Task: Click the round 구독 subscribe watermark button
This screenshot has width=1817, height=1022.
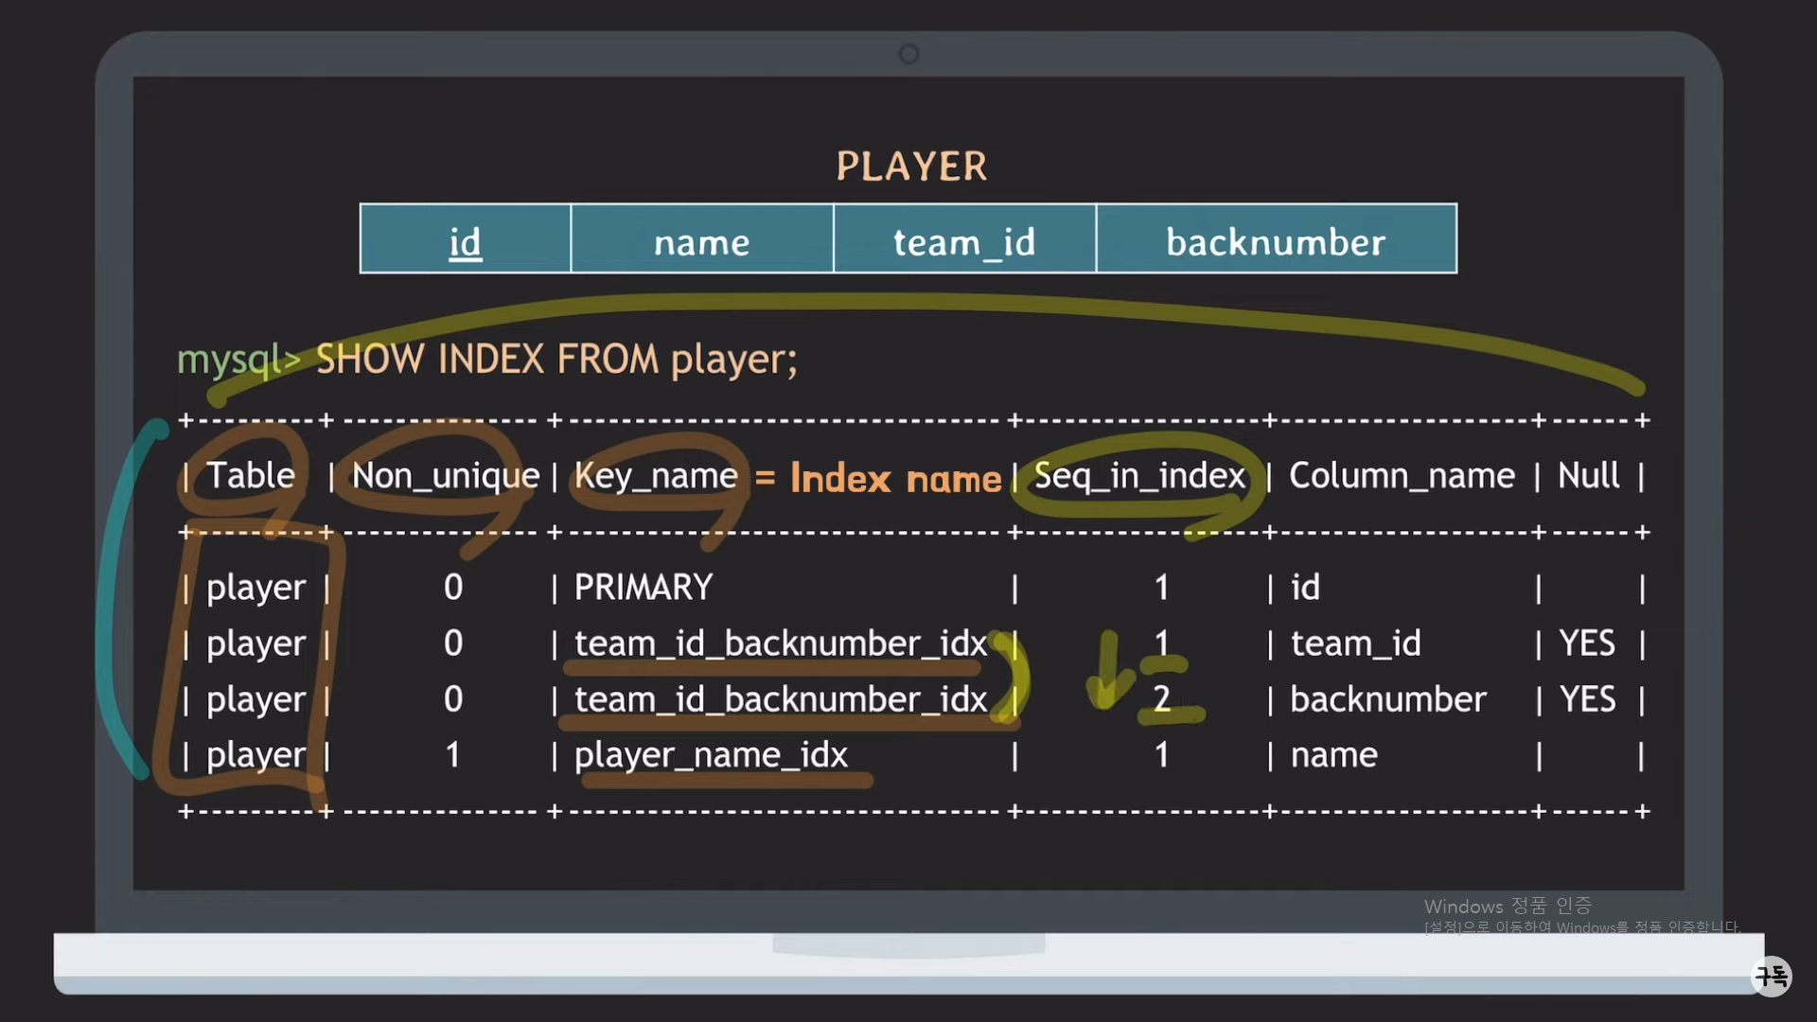Action: [1771, 976]
